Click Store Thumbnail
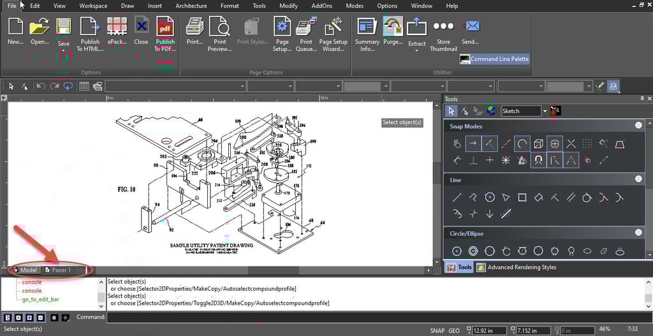Screen dimensions: 653x336 (444, 26)
